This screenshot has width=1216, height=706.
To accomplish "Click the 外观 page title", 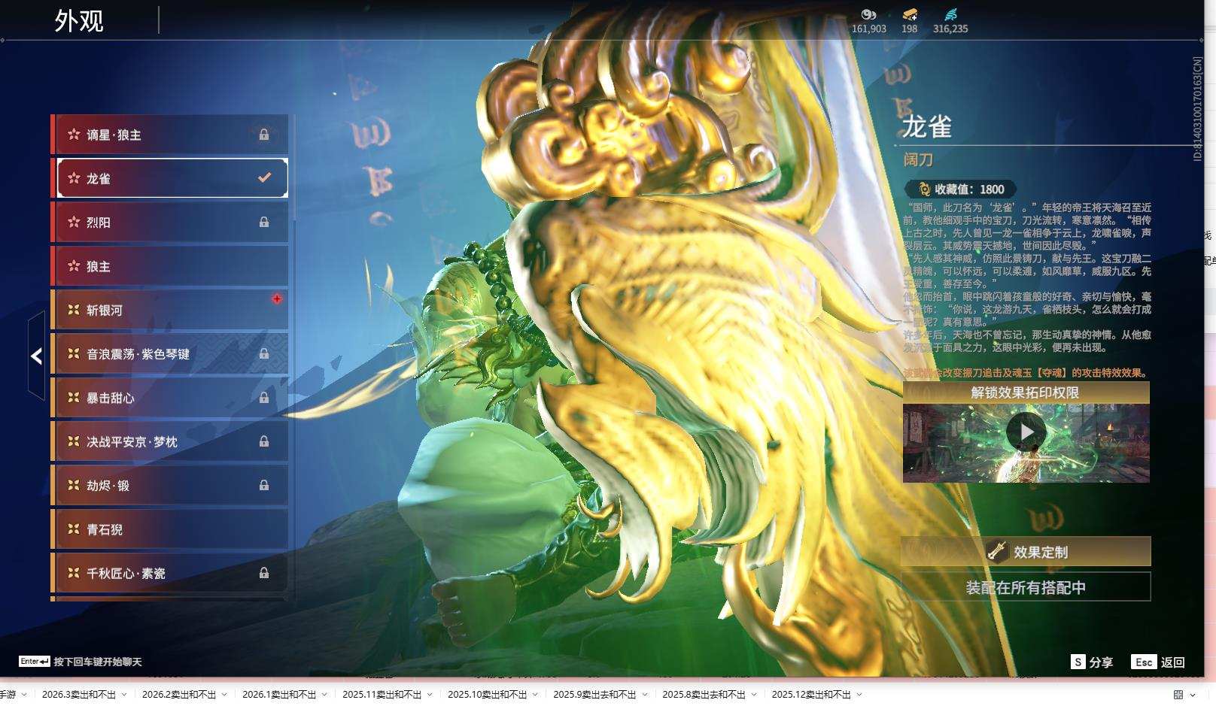I will tap(79, 20).
